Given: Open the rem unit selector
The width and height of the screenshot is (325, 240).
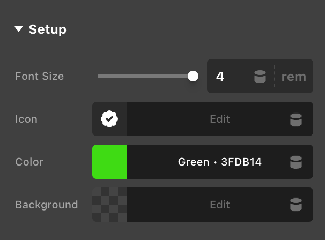Looking at the screenshot, I should click(x=293, y=76).
